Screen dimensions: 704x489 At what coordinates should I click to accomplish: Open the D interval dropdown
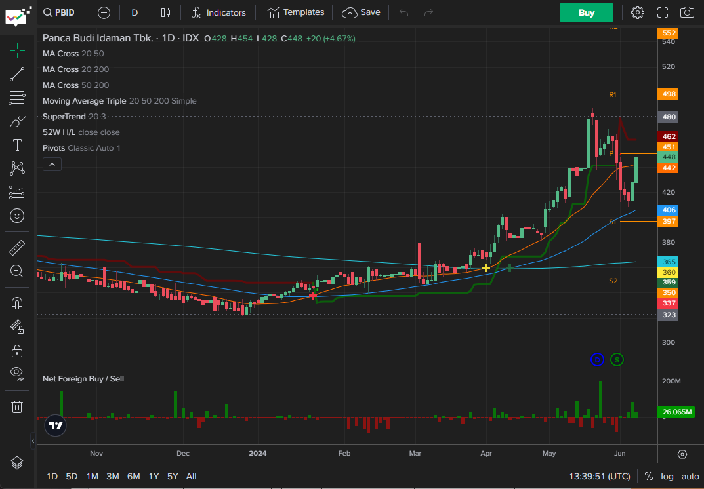[134, 12]
